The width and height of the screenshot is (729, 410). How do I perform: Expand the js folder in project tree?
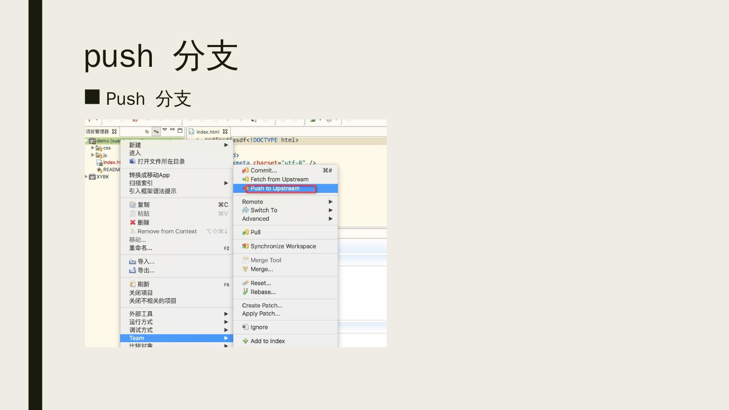coord(93,155)
